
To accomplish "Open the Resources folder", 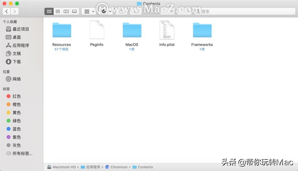I will tap(62, 30).
